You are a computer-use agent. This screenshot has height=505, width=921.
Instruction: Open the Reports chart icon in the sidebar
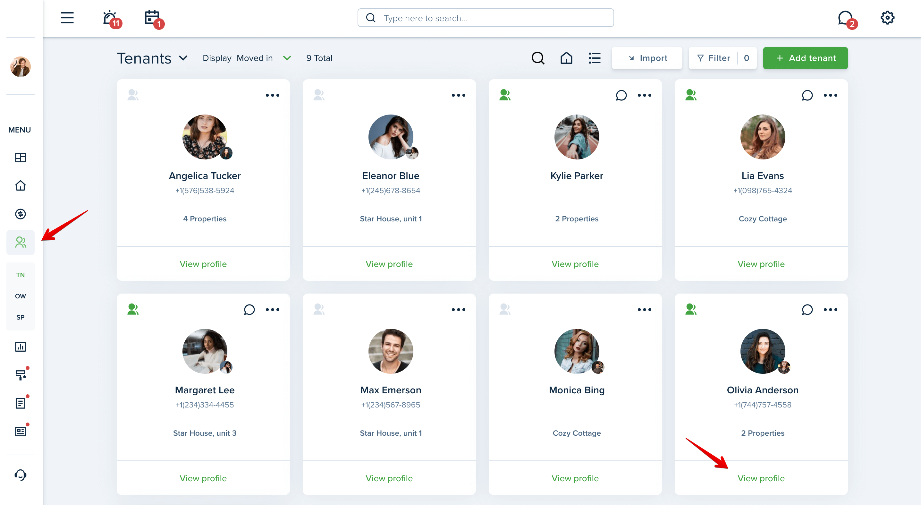[21, 347]
